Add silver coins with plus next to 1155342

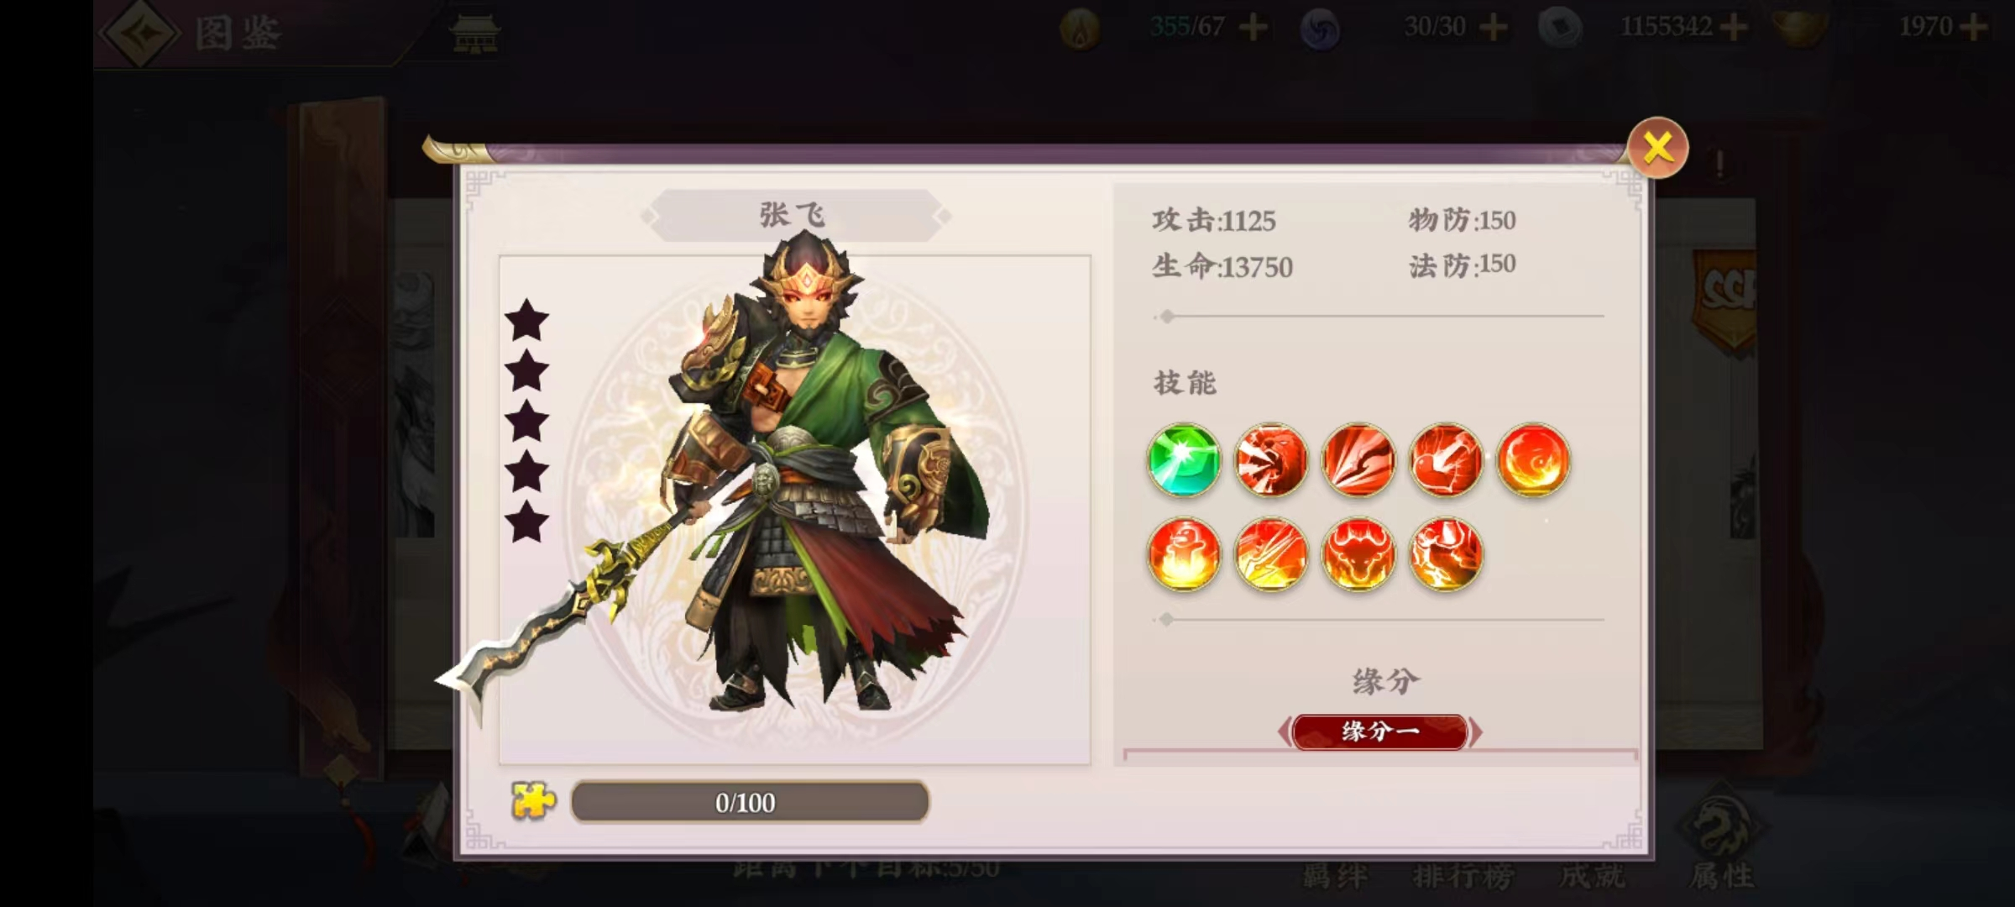pyautogui.click(x=1733, y=27)
